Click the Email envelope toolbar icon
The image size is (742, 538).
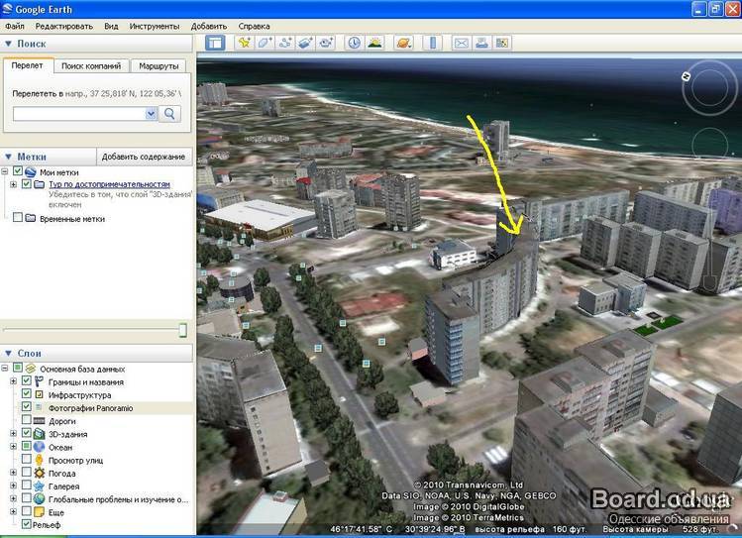pos(461,43)
